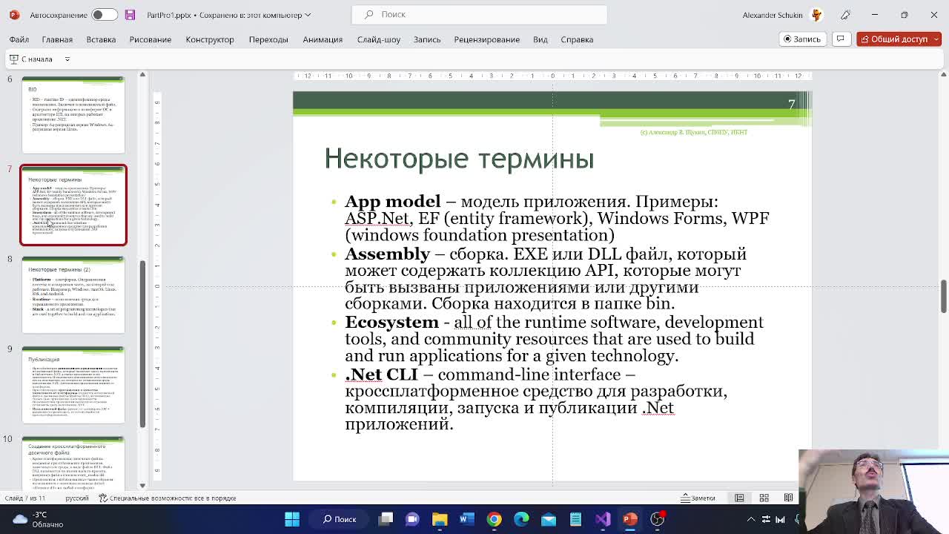Click the Alexander Schukin account name
This screenshot has height=534, width=949.
[x=772, y=15]
